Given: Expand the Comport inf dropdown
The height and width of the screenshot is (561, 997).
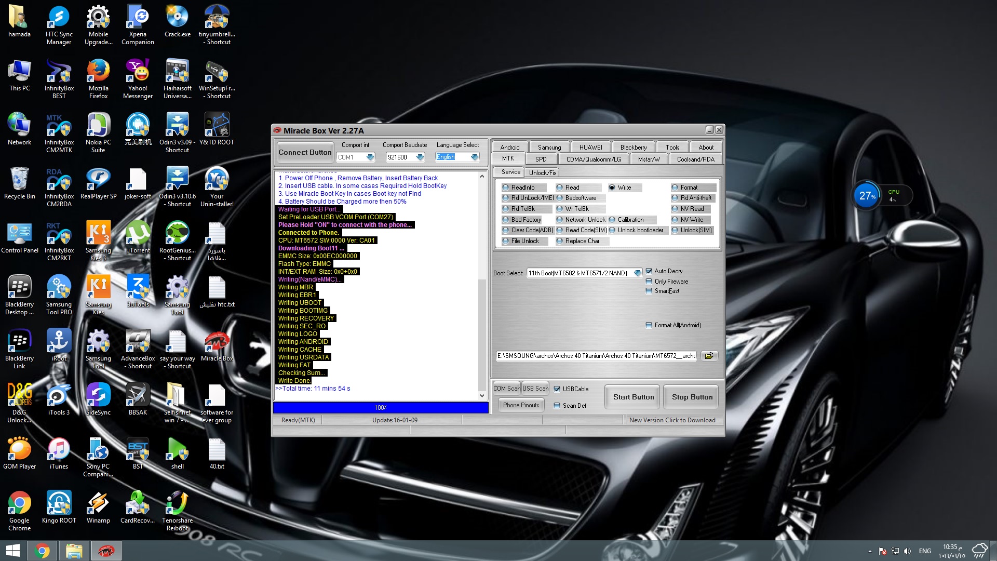Looking at the screenshot, I should coord(370,157).
